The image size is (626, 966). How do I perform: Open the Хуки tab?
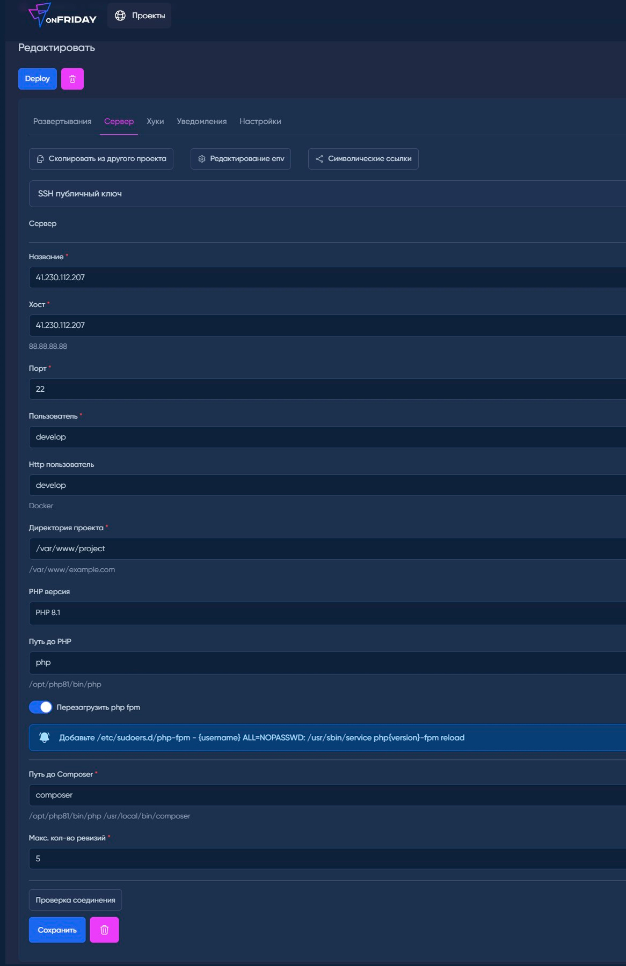click(155, 121)
